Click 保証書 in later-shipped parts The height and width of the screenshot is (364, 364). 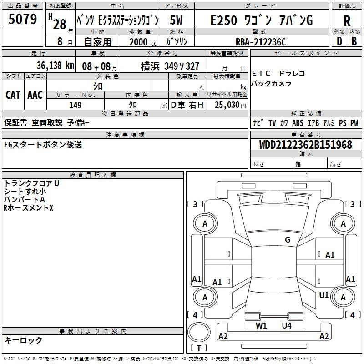click(x=15, y=123)
